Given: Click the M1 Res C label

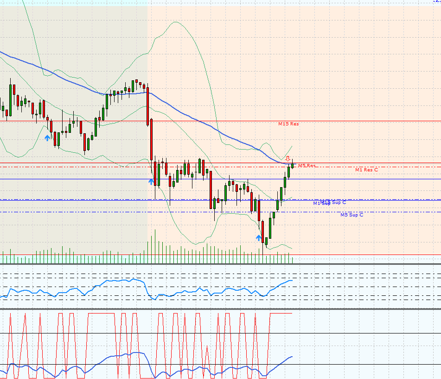Looking at the screenshot, I should (x=366, y=170).
